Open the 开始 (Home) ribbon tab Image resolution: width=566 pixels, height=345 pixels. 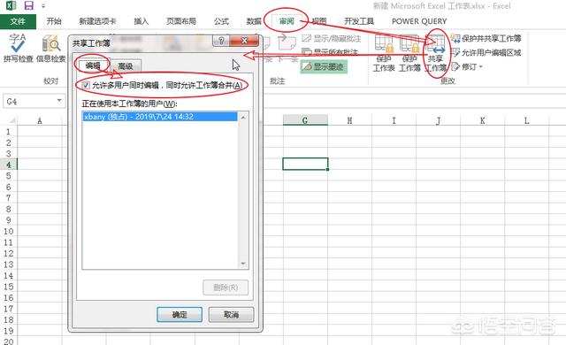coord(54,21)
